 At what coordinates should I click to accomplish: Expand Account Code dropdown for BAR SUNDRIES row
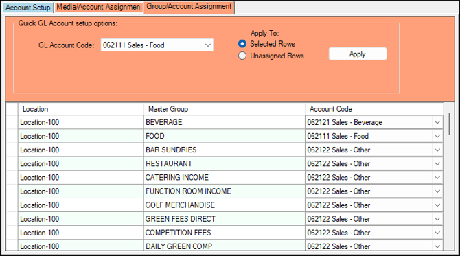click(437, 150)
